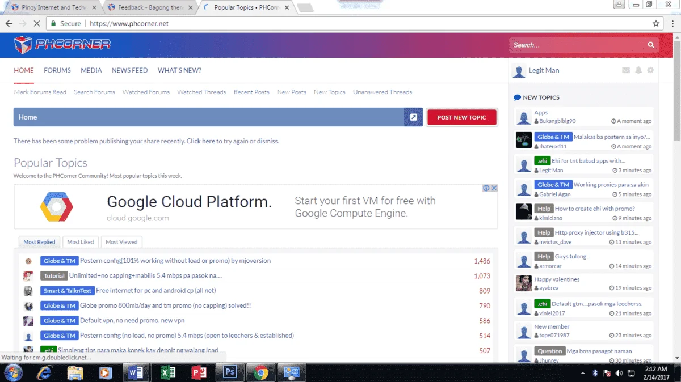Viewport: 681px width, 382px height.
Task: Click the PHCorner logo
Action: pos(62,45)
